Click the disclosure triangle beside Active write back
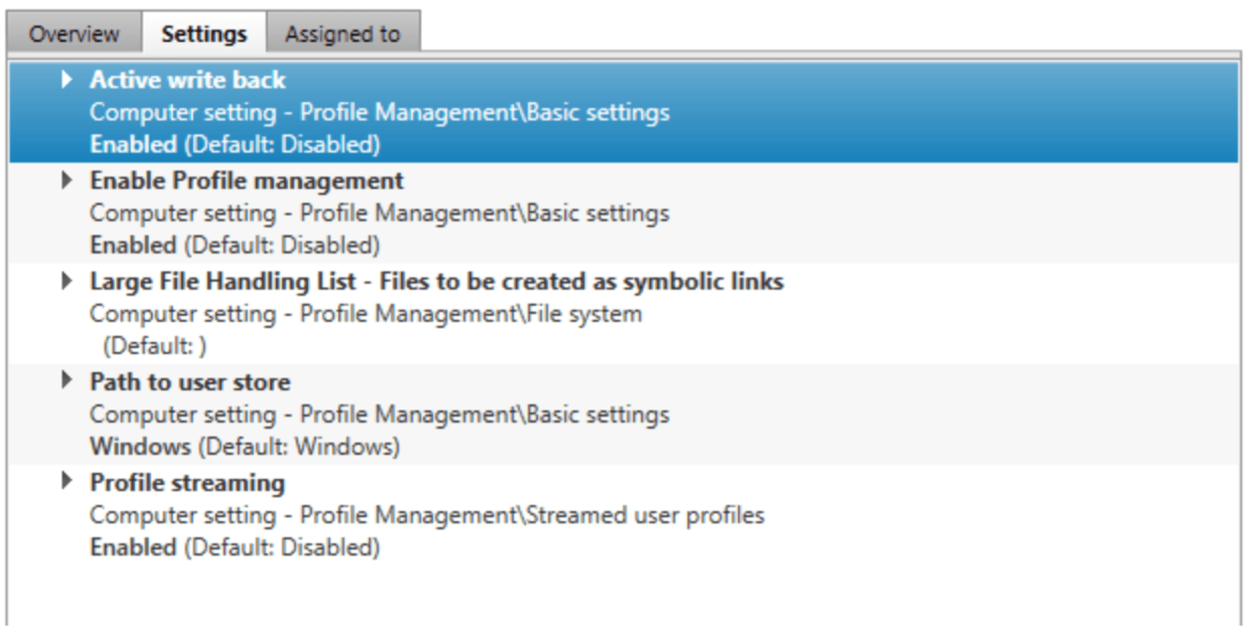 pos(67,78)
